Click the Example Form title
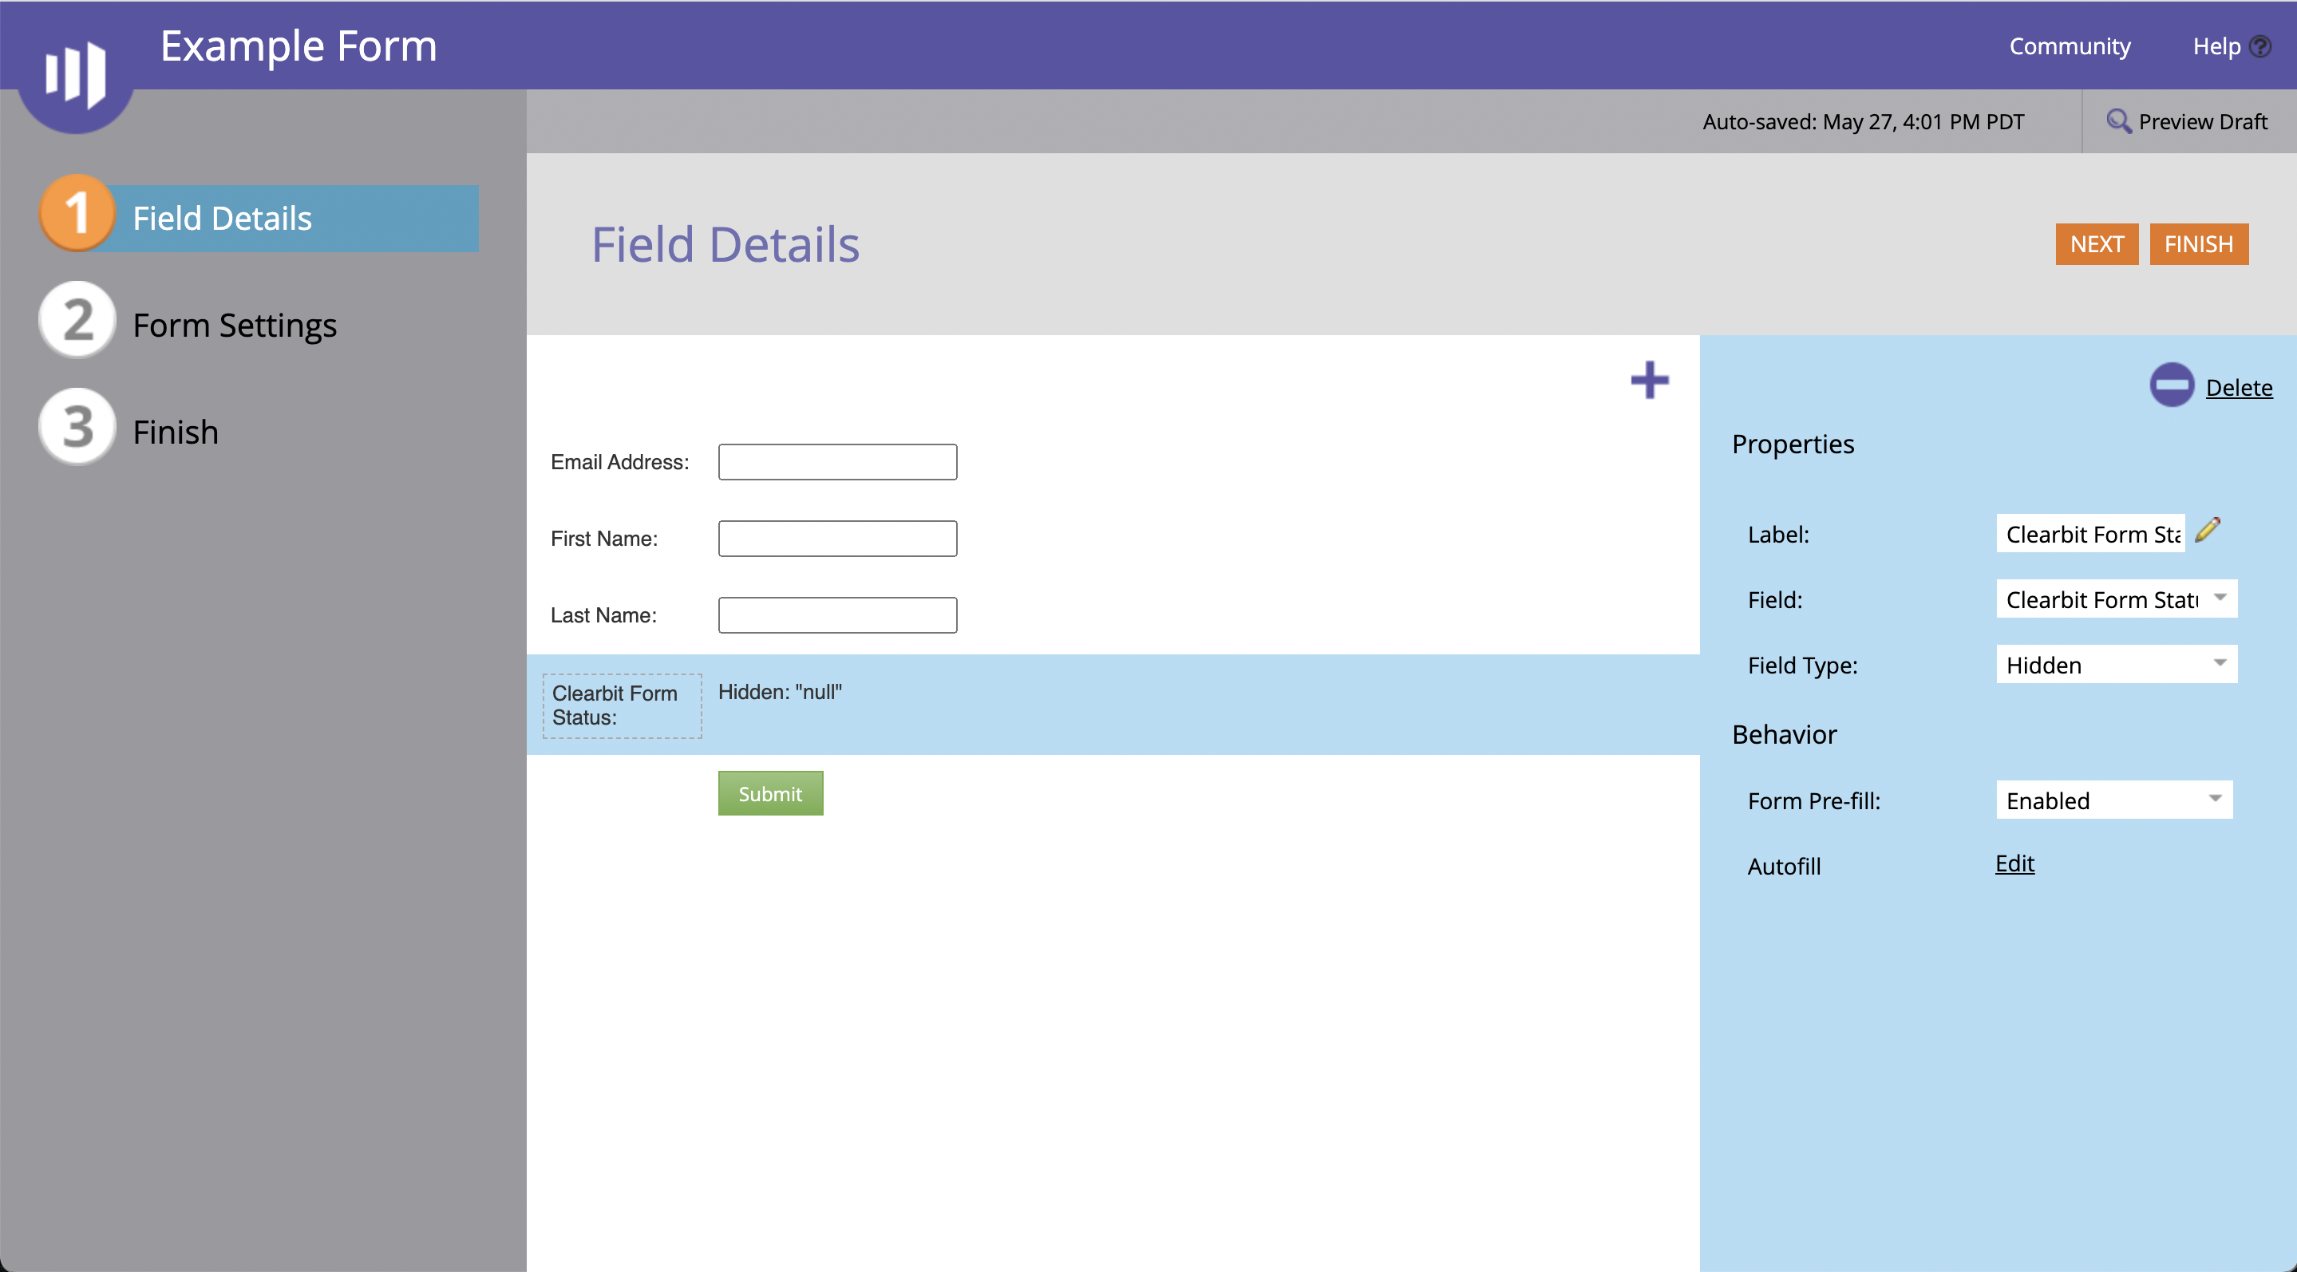The width and height of the screenshot is (2297, 1272). (x=298, y=45)
